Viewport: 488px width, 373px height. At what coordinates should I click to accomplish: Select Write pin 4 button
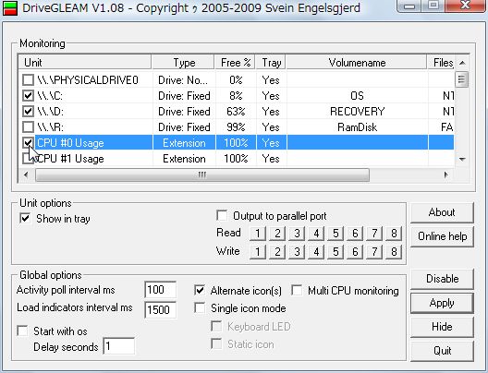pos(316,252)
